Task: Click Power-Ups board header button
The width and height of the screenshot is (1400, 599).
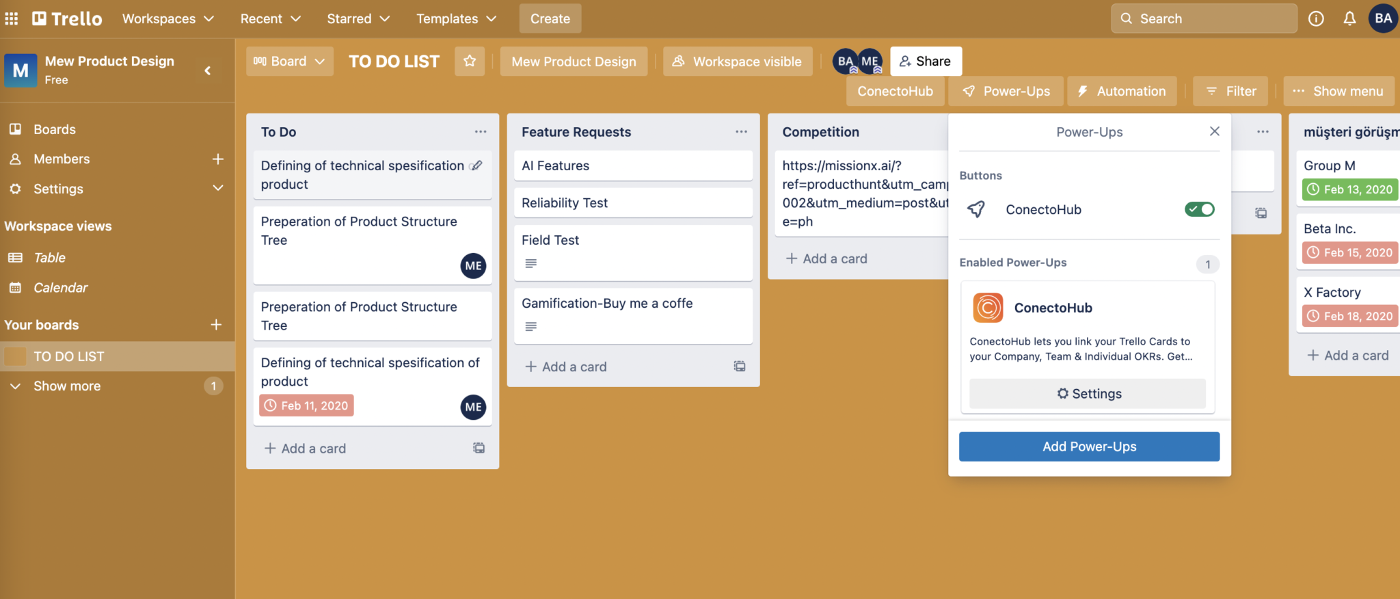Action: tap(1006, 91)
